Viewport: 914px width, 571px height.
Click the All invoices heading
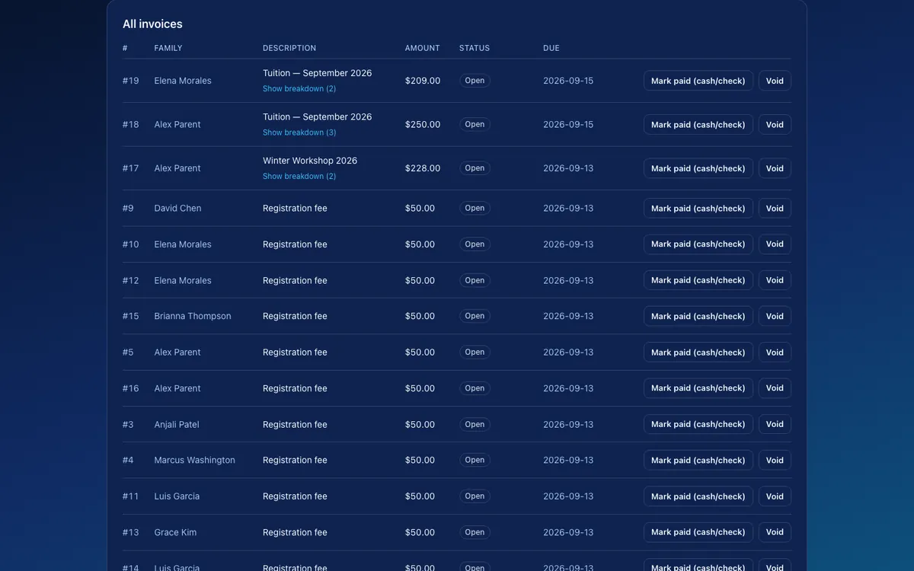click(152, 24)
